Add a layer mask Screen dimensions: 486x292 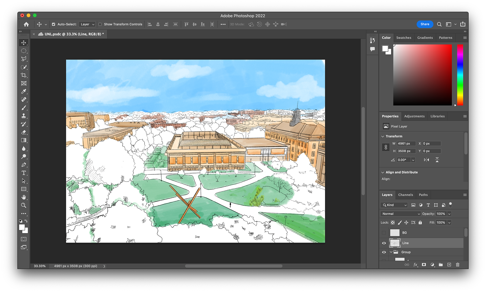pyautogui.click(x=424, y=265)
